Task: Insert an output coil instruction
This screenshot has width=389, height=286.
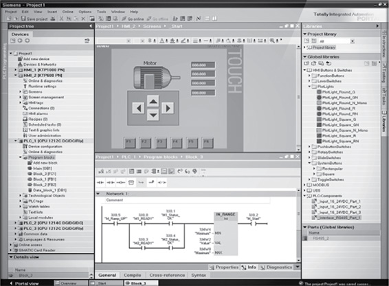Action: (121, 182)
